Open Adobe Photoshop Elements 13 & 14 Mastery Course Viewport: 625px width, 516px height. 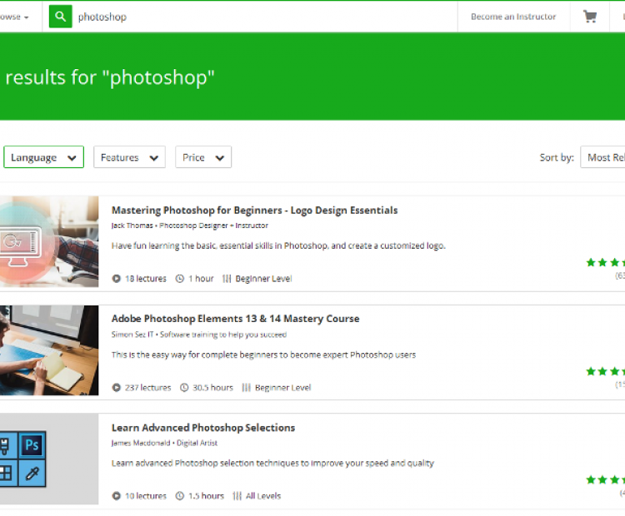pos(235,319)
